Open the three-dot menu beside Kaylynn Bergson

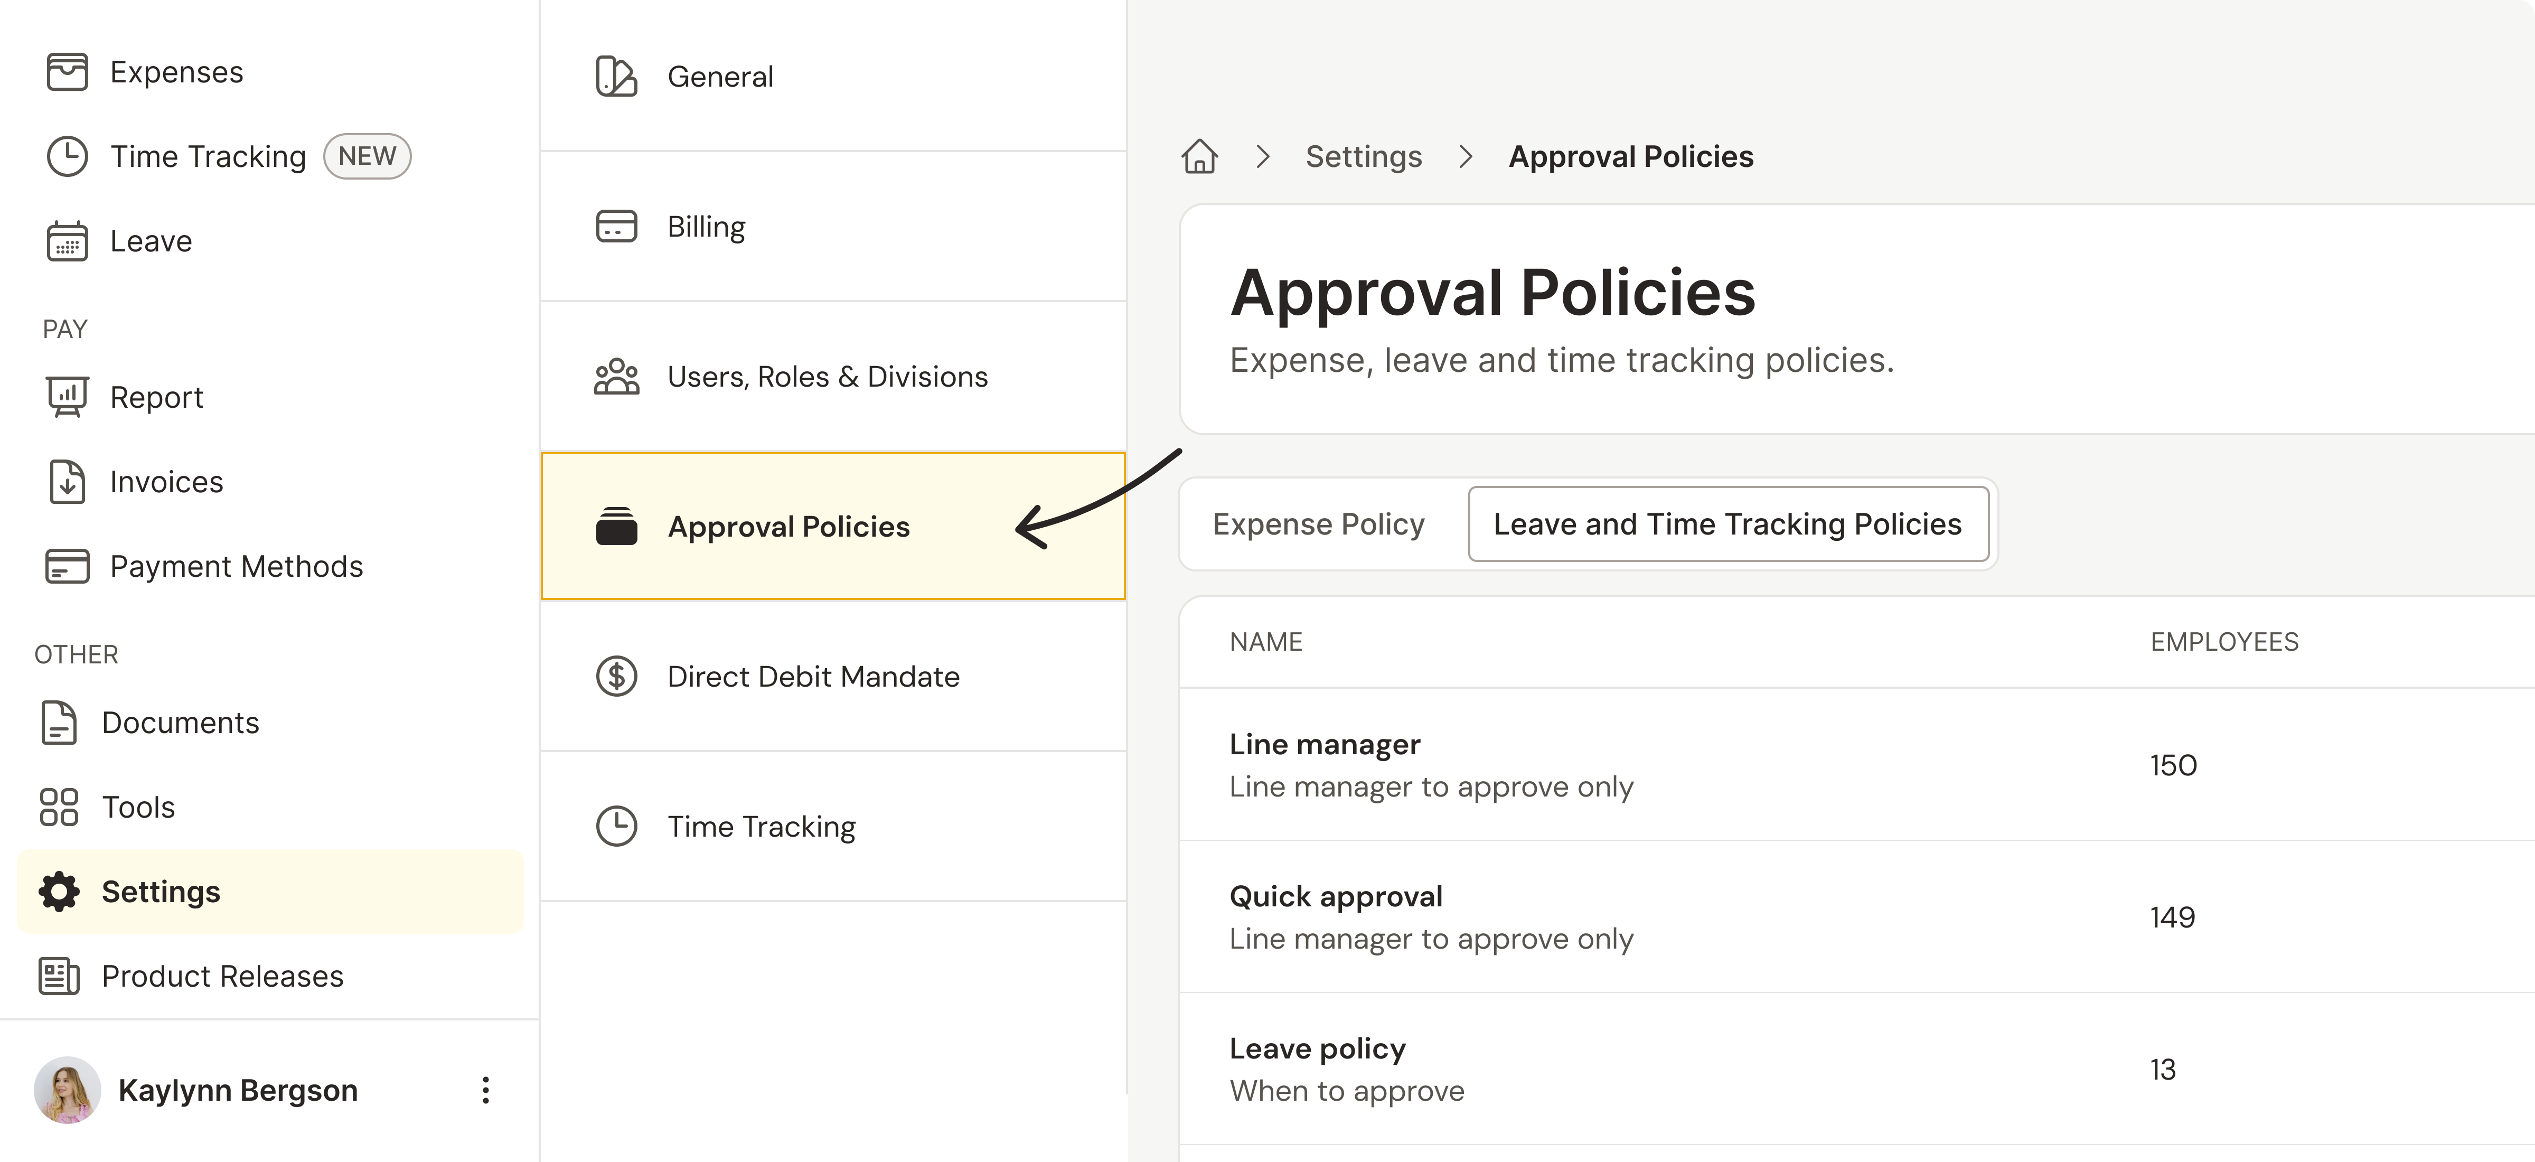(x=485, y=1090)
